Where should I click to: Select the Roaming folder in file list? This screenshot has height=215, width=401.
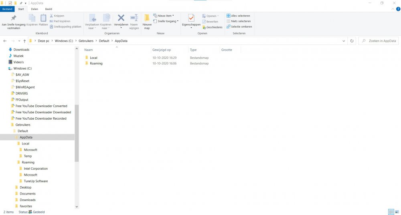point(96,63)
